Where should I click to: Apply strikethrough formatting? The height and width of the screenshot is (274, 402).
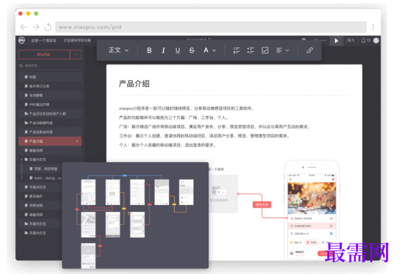coord(192,50)
